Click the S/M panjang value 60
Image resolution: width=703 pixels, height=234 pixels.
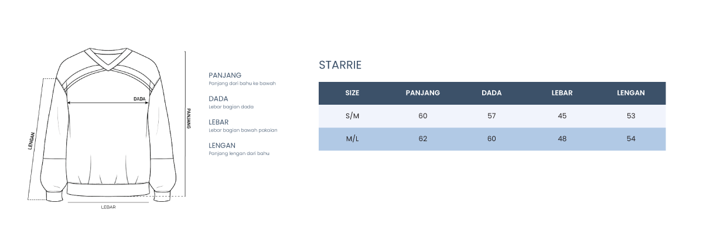(422, 116)
